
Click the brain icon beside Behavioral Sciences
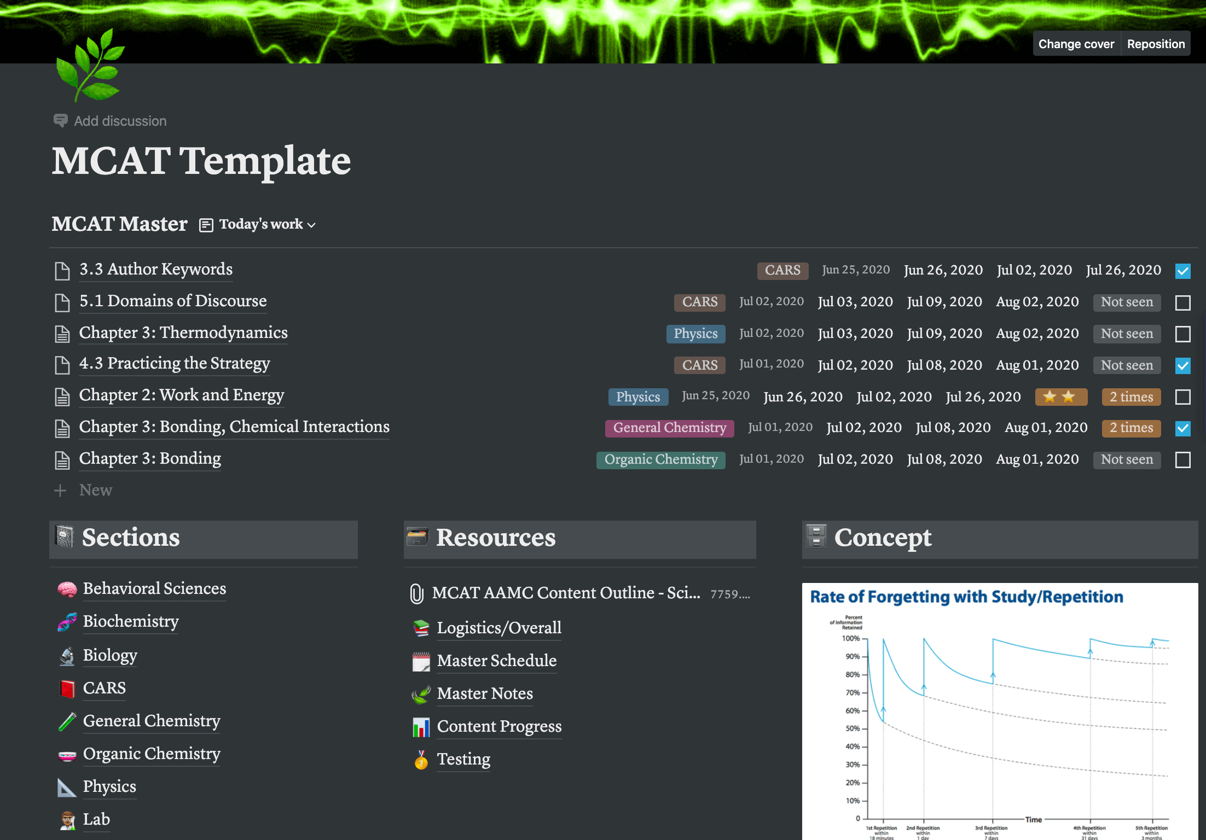pyautogui.click(x=67, y=589)
